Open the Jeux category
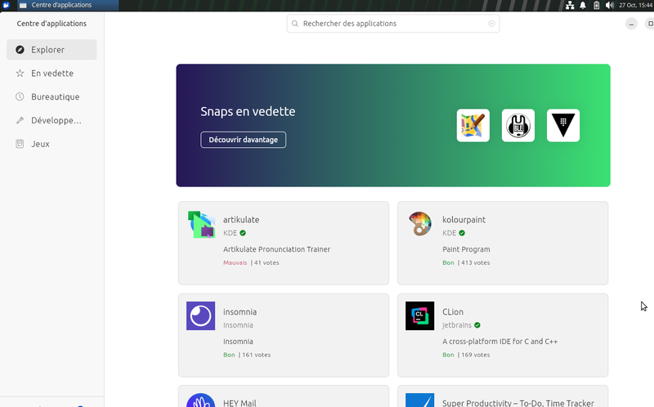654x407 pixels. pyautogui.click(x=52, y=144)
